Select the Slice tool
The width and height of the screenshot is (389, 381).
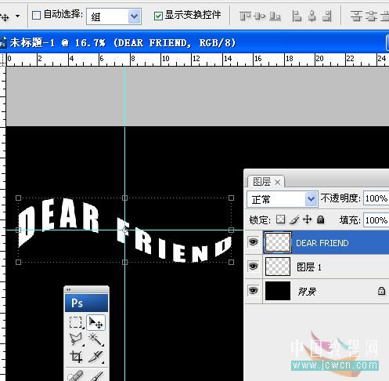pos(95,357)
